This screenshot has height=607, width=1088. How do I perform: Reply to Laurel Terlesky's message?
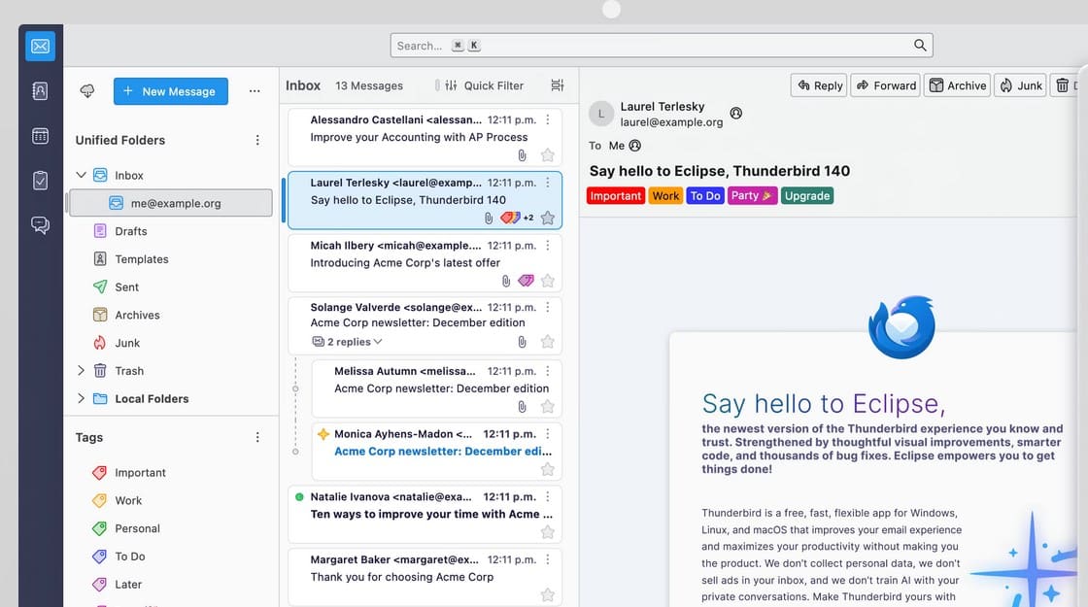819,85
